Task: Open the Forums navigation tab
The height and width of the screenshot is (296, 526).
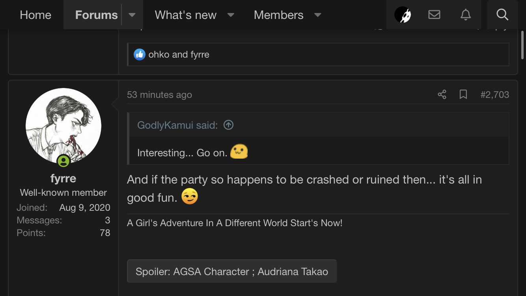Action: [96, 15]
